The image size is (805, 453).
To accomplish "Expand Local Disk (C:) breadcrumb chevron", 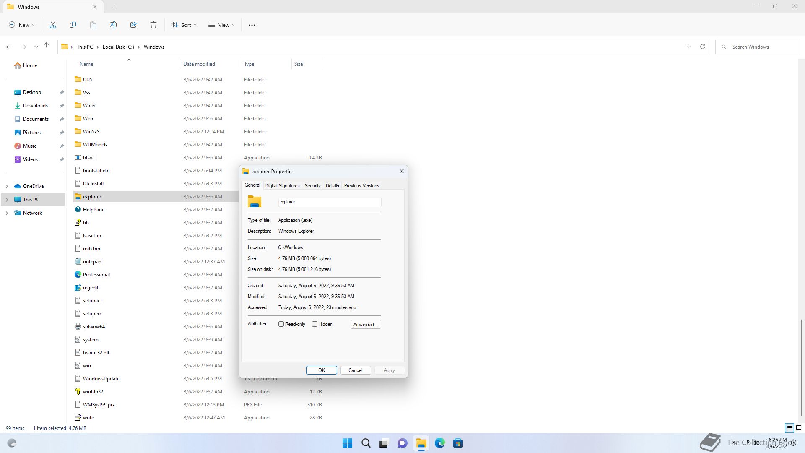I will point(139,47).
